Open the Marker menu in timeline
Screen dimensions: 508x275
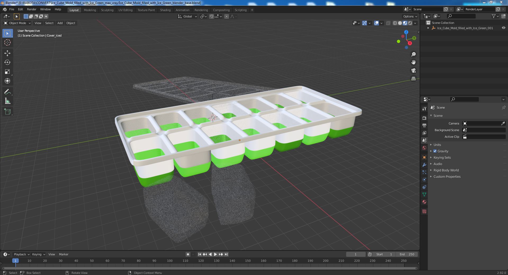(64, 254)
